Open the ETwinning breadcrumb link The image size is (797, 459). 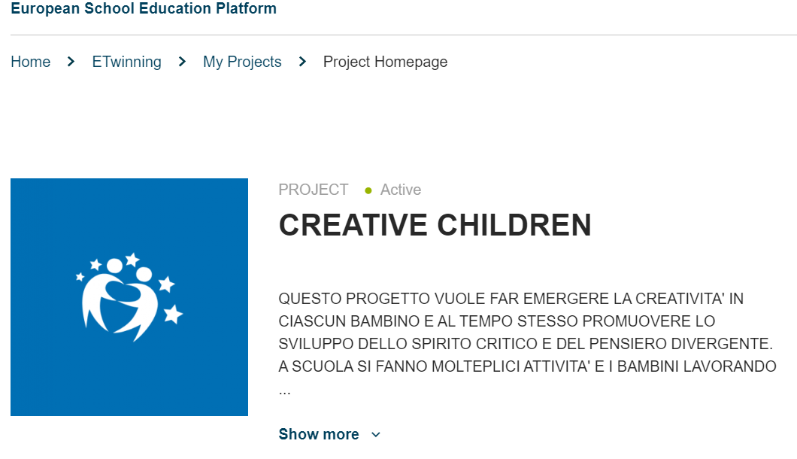(x=126, y=62)
